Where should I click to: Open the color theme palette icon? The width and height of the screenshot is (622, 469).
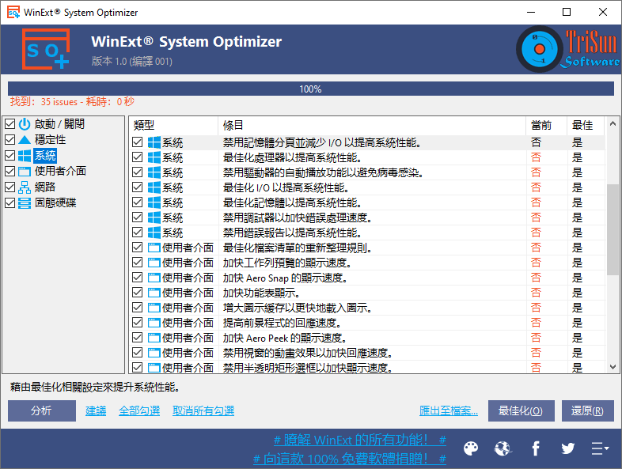pyautogui.click(x=471, y=448)
